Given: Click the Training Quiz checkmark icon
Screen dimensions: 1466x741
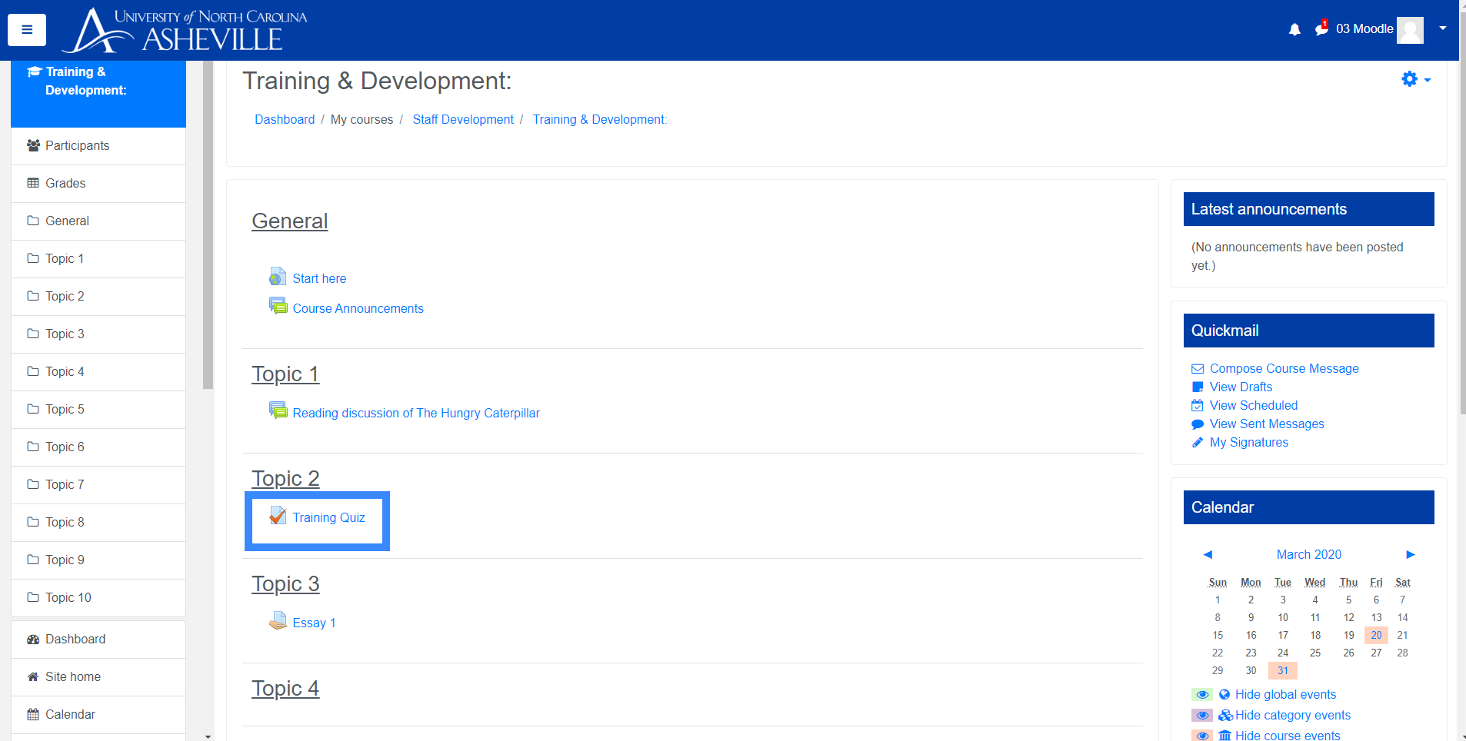Looking at the screenshot, I should coord(278,517).
